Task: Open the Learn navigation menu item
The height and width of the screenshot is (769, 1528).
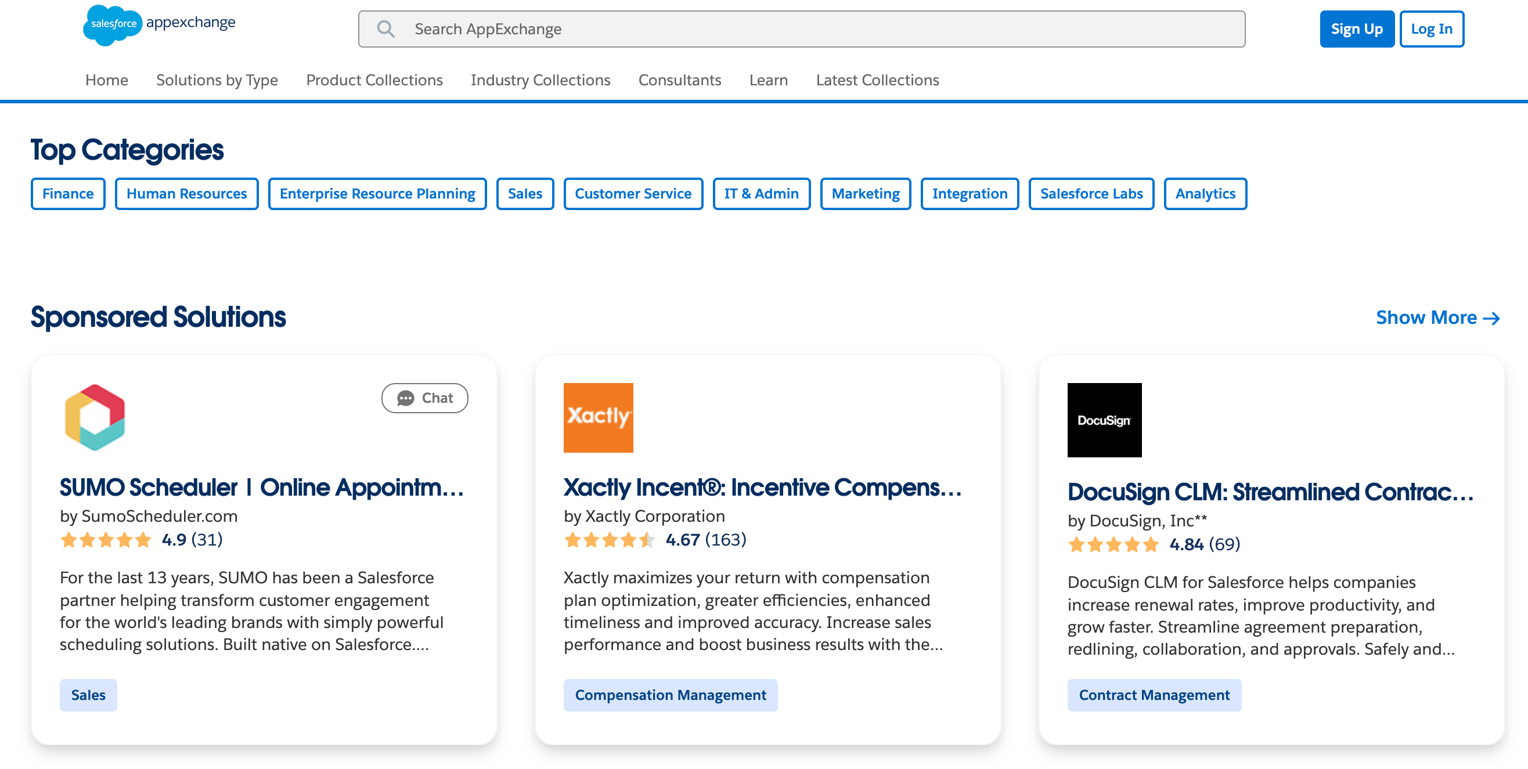Action: [x=768, y=81]
